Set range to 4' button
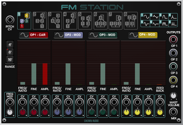This screenshot has width=183, height=125. pyautogui.click(x=10, y=45)
